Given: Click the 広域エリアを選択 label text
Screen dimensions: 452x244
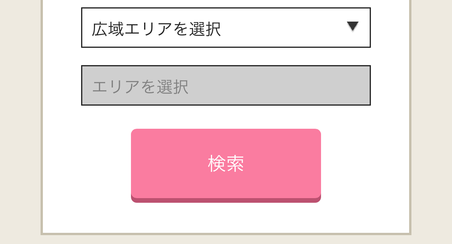Looking at the screenshot, I should [x=156, y=29].
